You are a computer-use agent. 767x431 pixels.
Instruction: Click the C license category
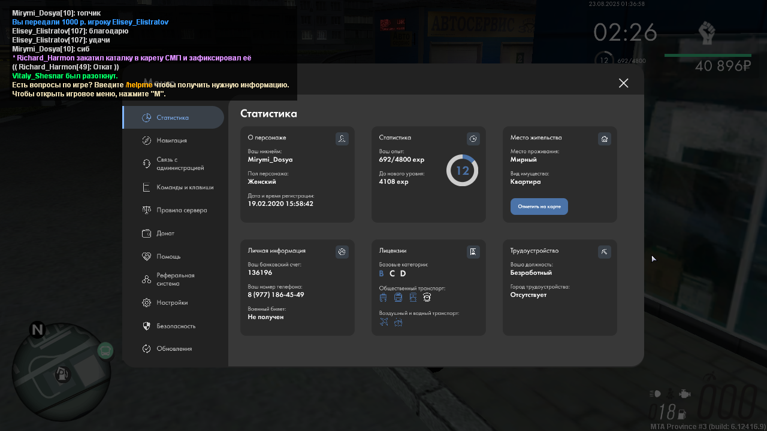[392, 274]
